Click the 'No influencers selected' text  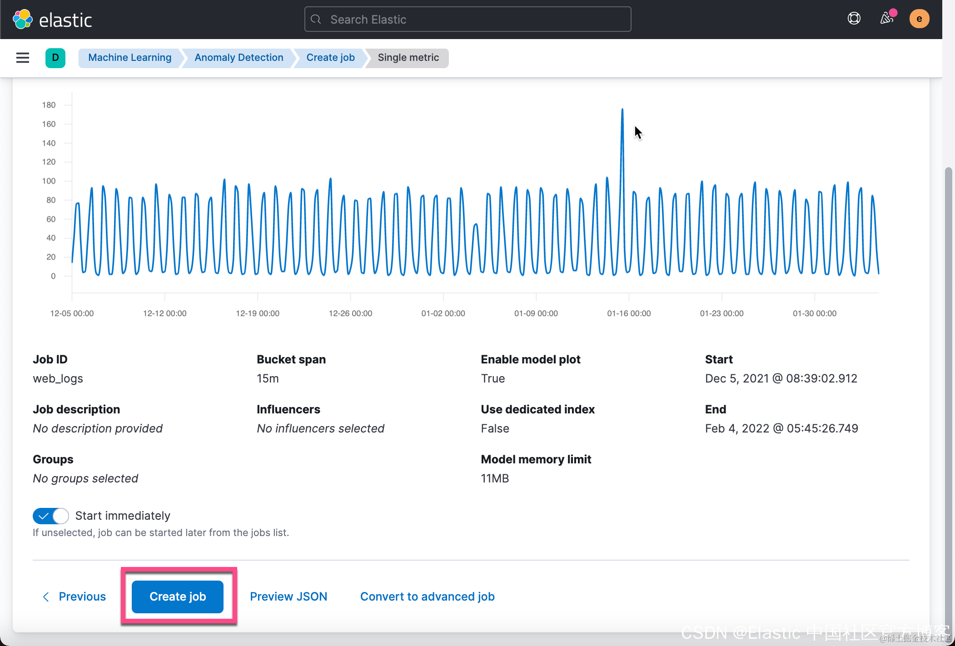click(x=320, y=428)
